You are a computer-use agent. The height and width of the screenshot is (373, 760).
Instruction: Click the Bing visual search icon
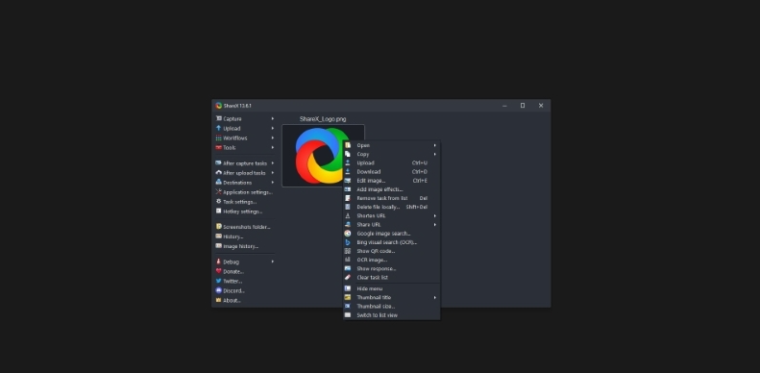coord(348,242)
